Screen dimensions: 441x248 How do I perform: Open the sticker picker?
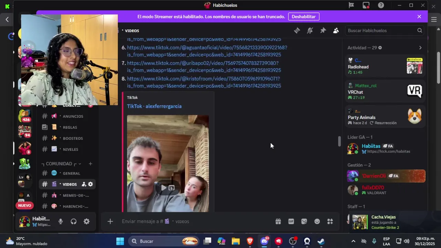(x=304, y=221)
